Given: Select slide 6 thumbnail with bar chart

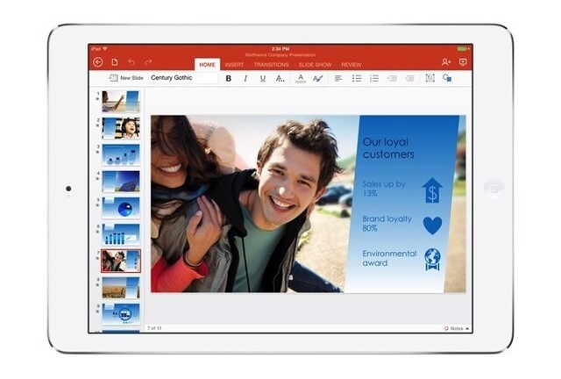Looking at the screenshot, I should pos(121,234).
